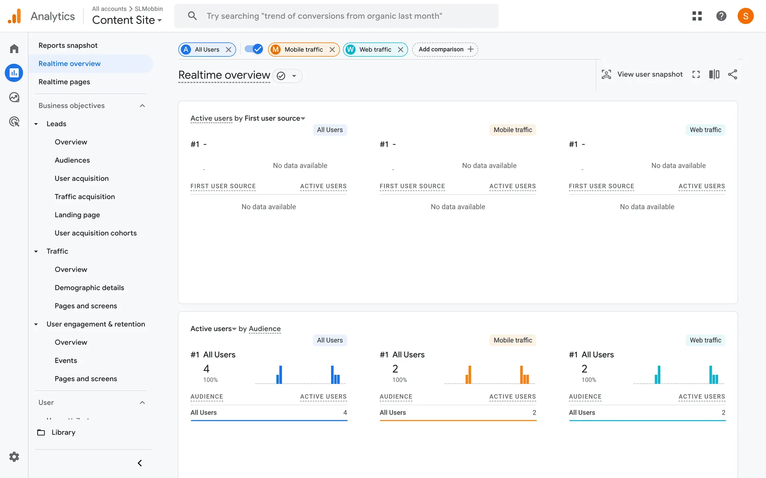Remove the Mobile traffic comparison
Viewport: 766px width, 478px height.
tap(332, 49)
